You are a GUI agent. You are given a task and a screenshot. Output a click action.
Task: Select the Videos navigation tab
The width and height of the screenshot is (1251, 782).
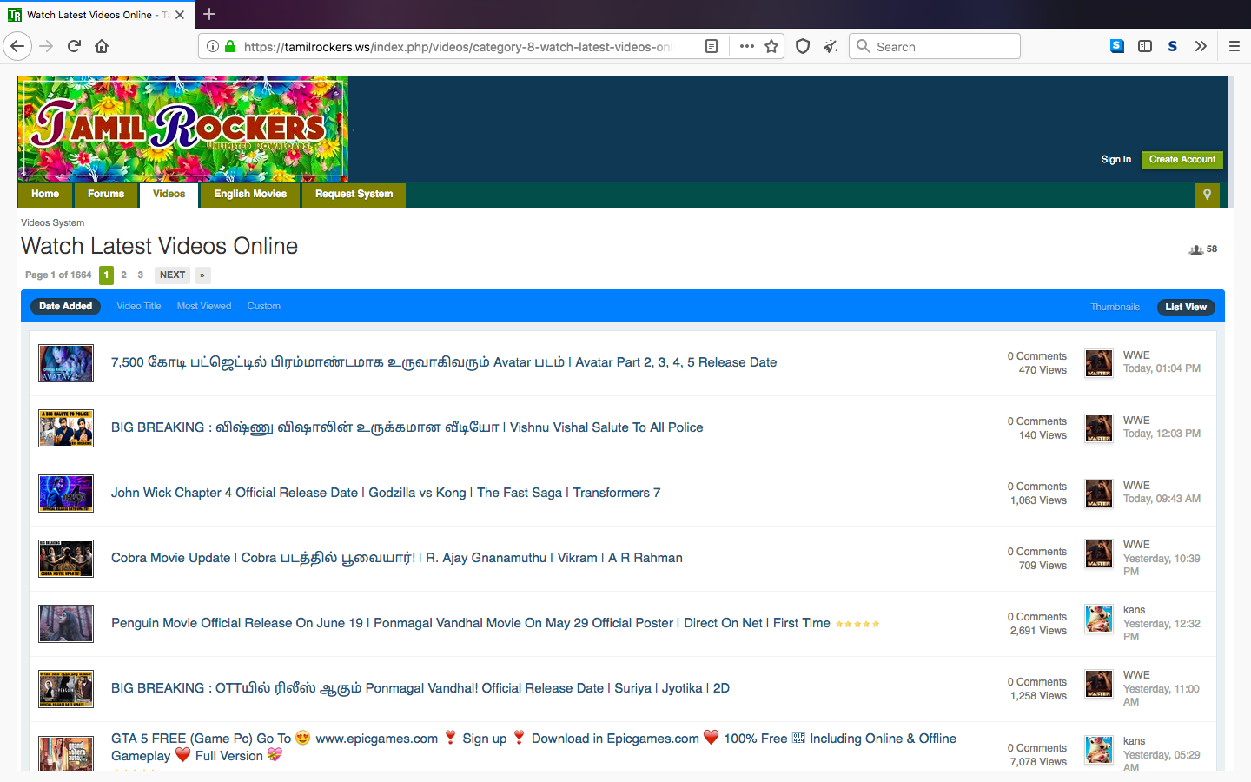(169, 195)
